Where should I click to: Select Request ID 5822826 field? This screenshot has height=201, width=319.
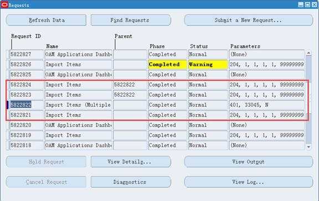click(27, 65)
